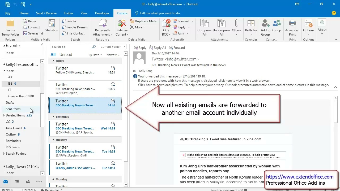
Task: Switch to View tab
Action: pyautogui.click(x=84, y=13)
